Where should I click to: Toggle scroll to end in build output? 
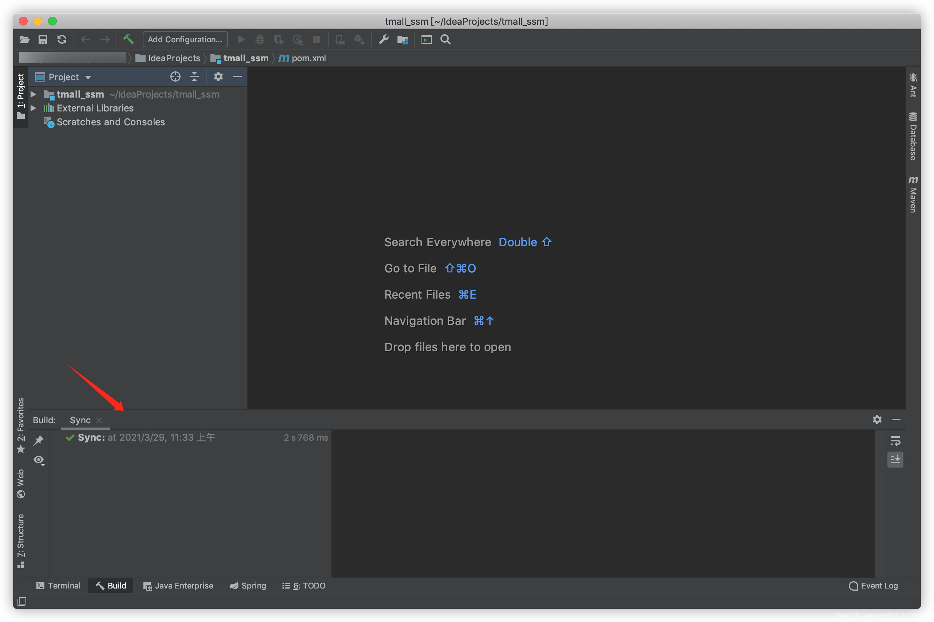(x=895, y=459)
